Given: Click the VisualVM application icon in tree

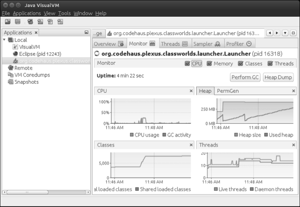Looking at the screenshot, I should pos(15,47).
